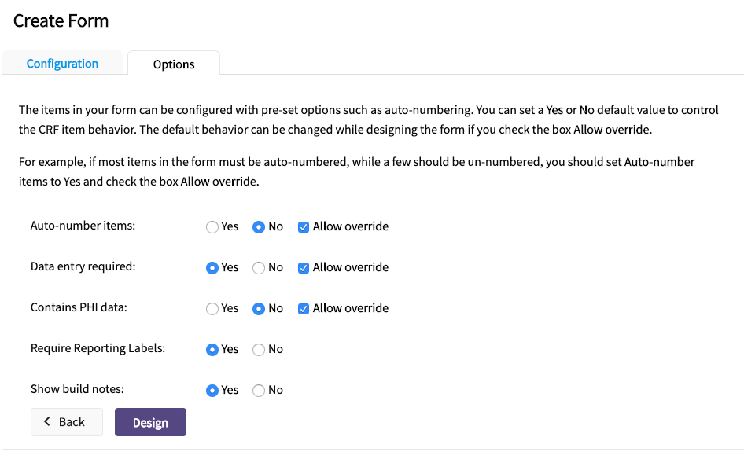The height and width of the screenshot is (452, 744).
Task: Uncheck Allow override for Auto-number items
Action: click(x=304, y=227)
